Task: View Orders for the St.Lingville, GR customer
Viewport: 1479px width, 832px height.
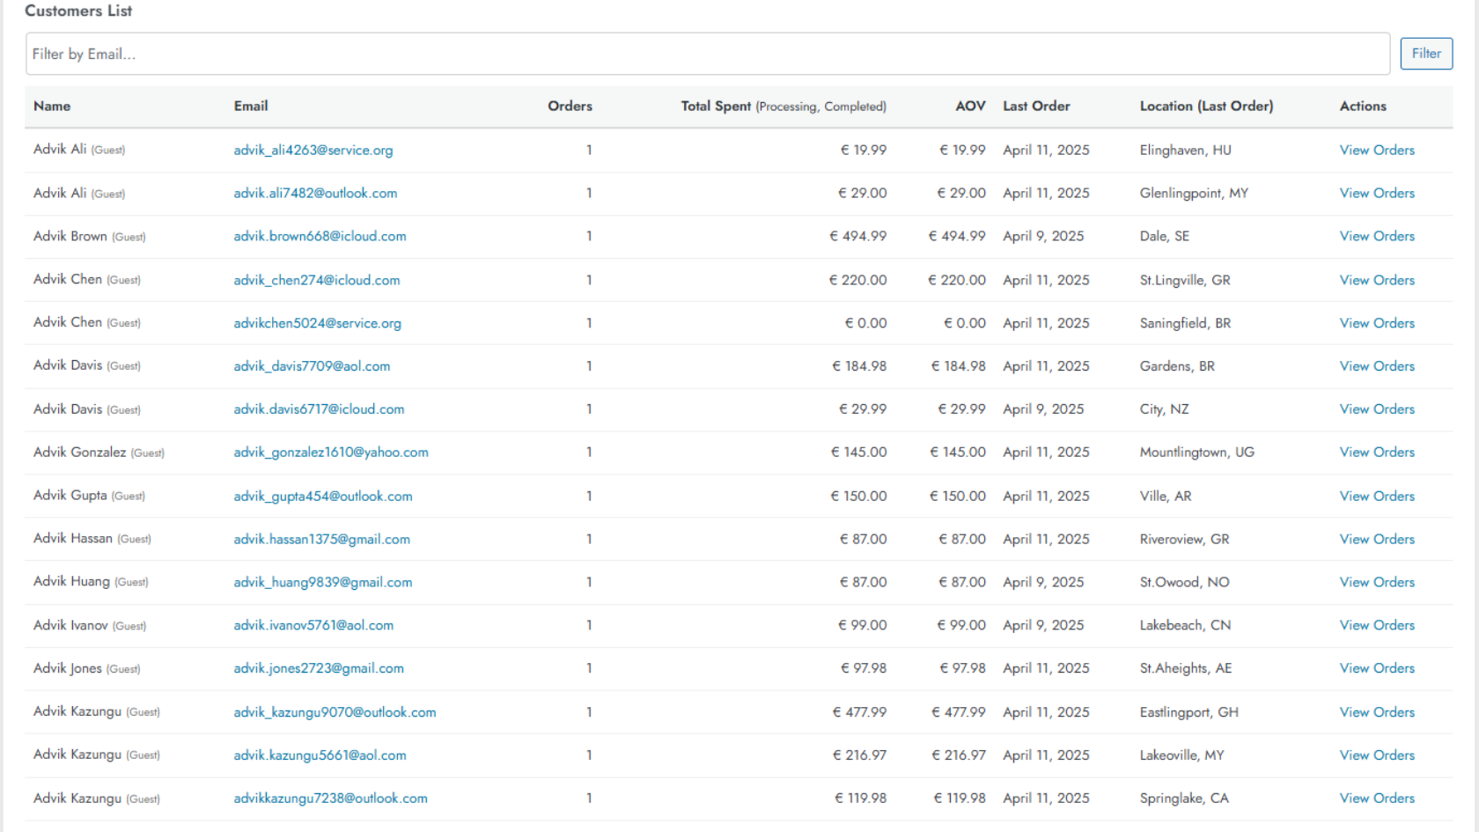Action: [1377, 280]
